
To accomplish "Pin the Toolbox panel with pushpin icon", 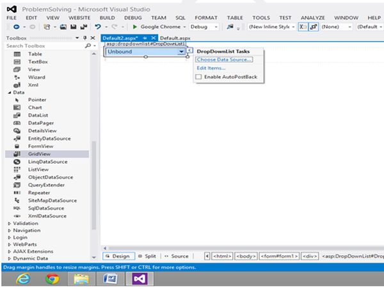I will [85, 38].
